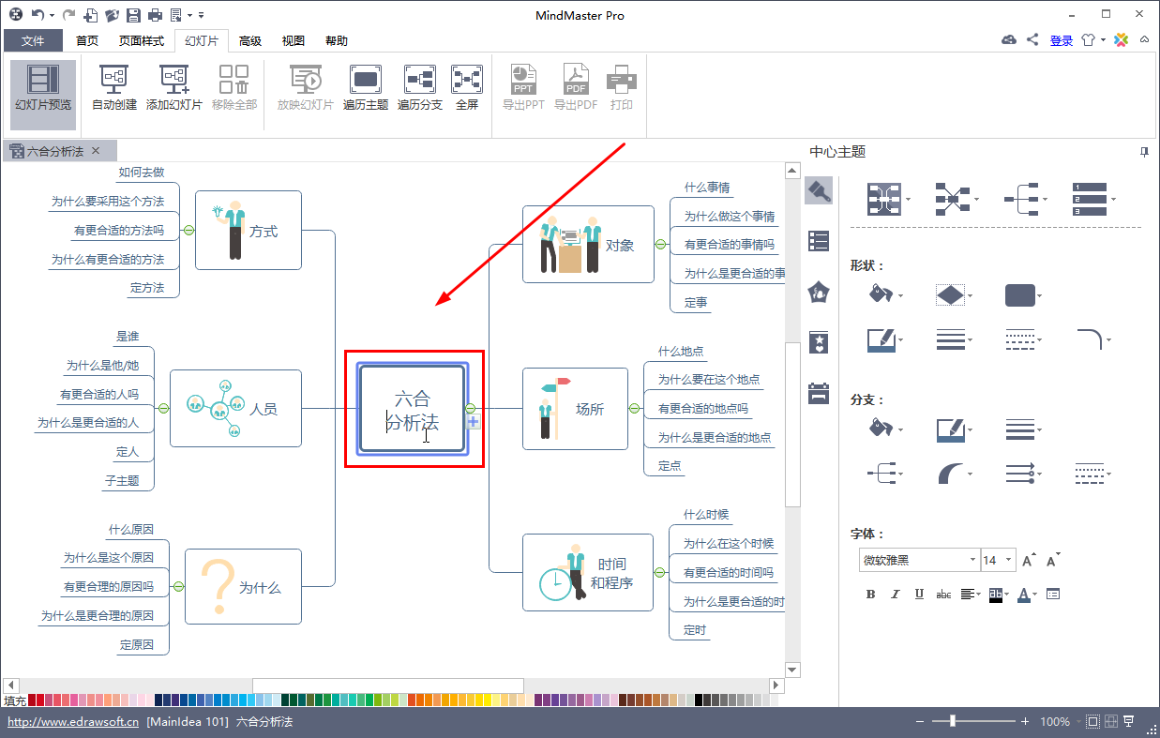Collapse the 人员 branch with its minus circle
Image resolution: width=1160 pixels, height=738 pixels.
(163, 408)
